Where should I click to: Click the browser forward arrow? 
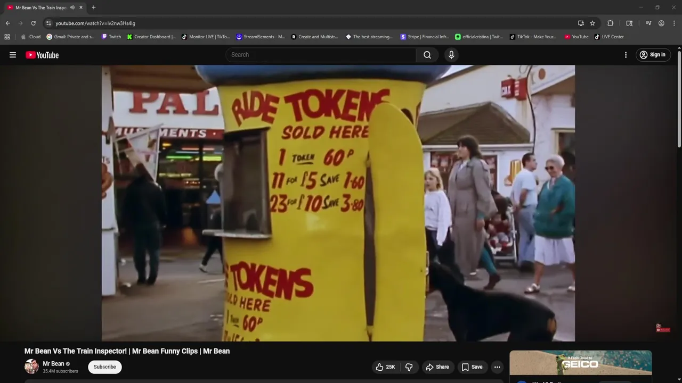pyautogui.click(x=20, y=23)
